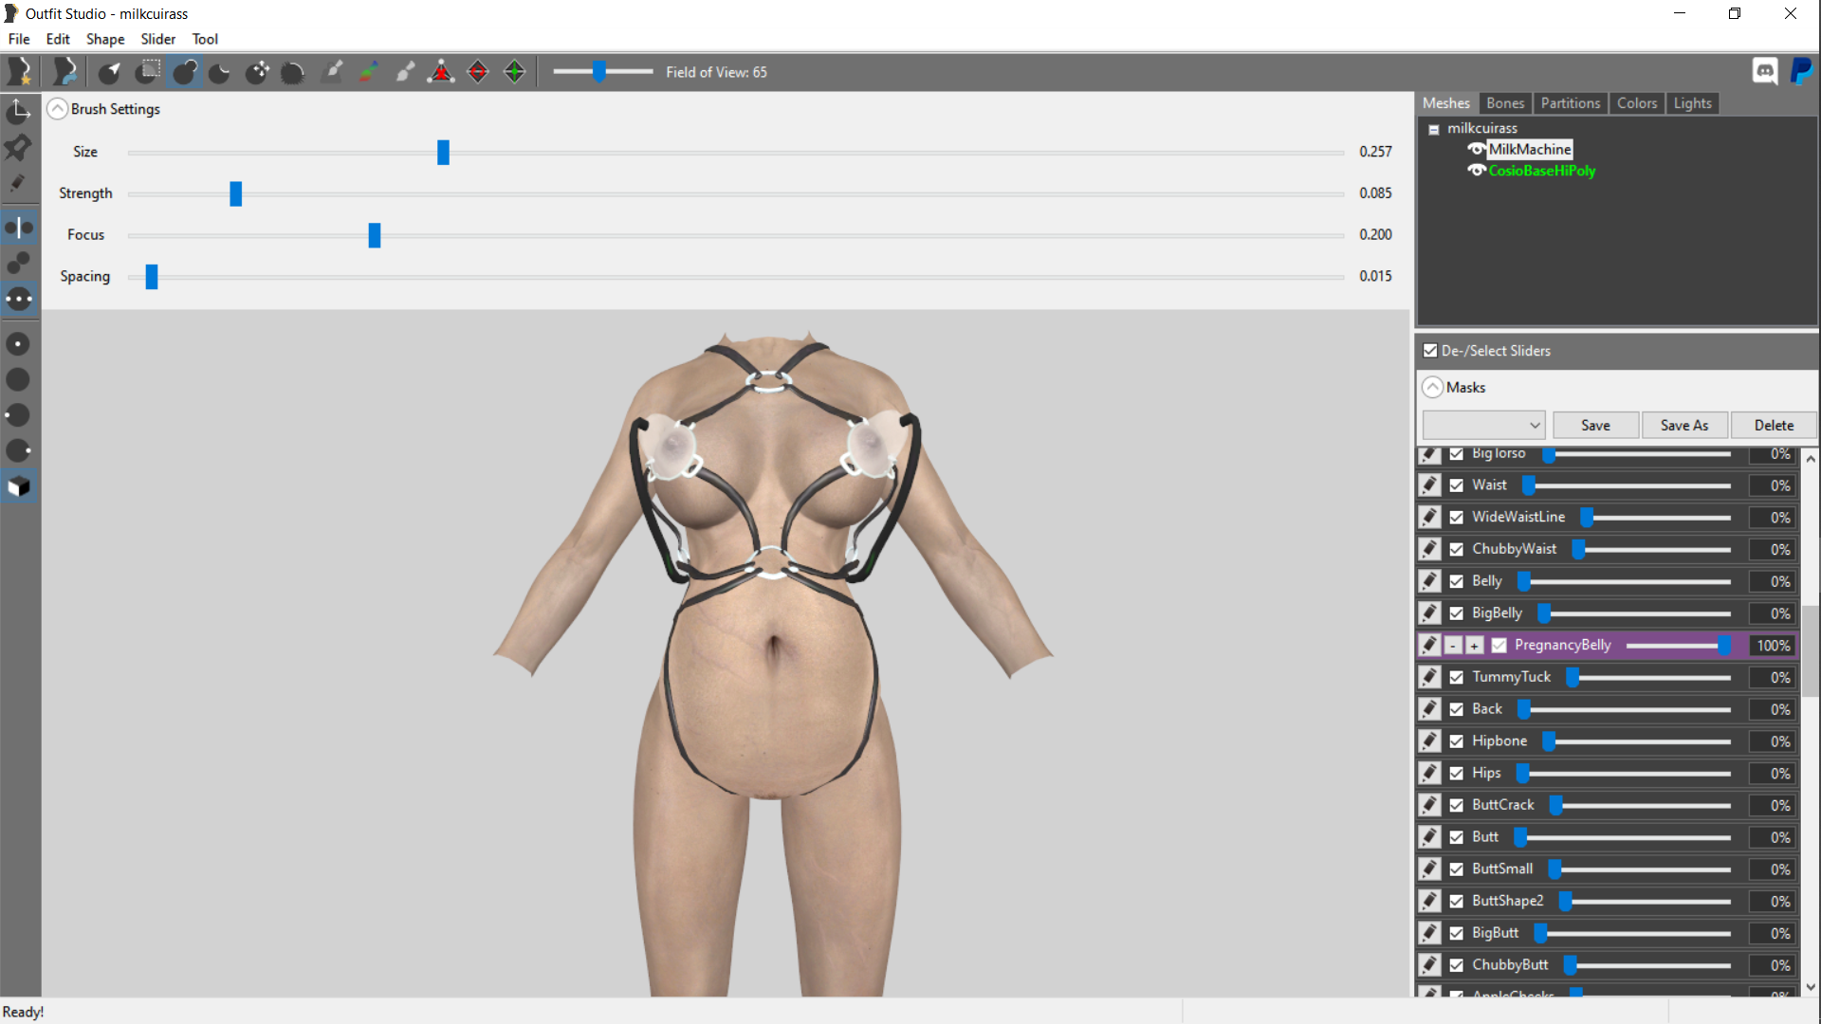Collapse the milkcuirass tree node
This screenshot has width=1821, height=1024.
click(1435, 130)
